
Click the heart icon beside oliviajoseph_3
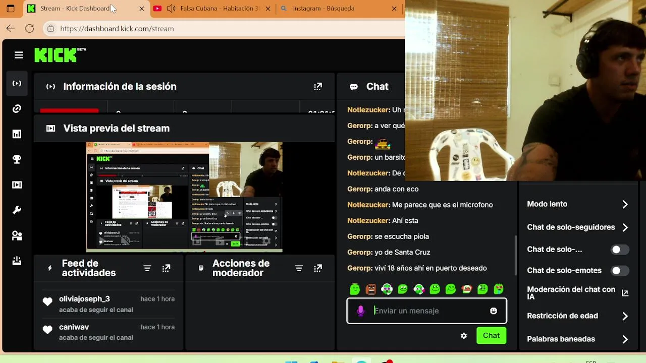(47, 302)
